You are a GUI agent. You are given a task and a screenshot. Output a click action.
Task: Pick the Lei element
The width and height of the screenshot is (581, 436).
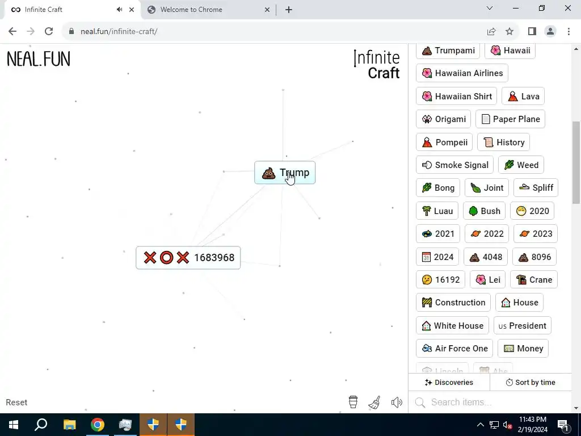point(487,279)
